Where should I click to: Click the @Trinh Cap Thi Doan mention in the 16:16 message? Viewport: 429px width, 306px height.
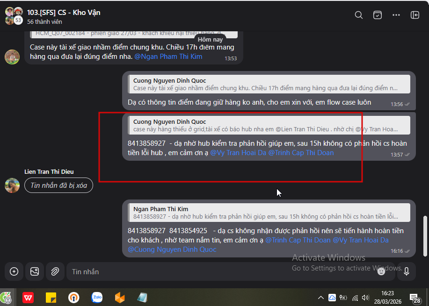click(298, 240)
